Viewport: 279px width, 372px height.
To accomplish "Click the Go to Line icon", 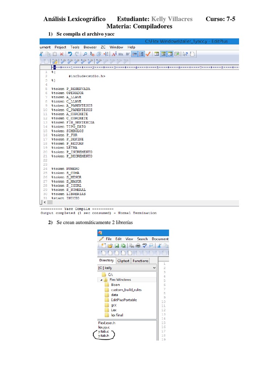I will [106, 54].
